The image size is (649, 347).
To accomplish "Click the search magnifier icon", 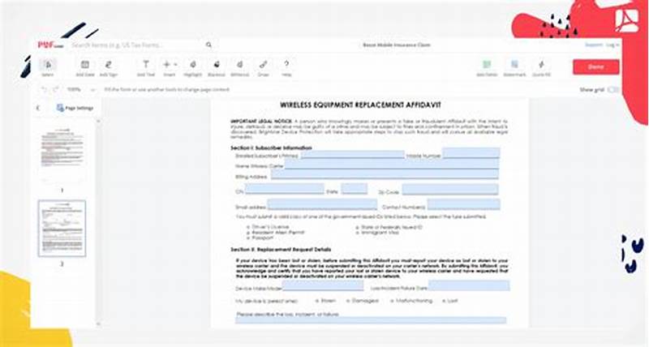I will (x=209, y=45).
